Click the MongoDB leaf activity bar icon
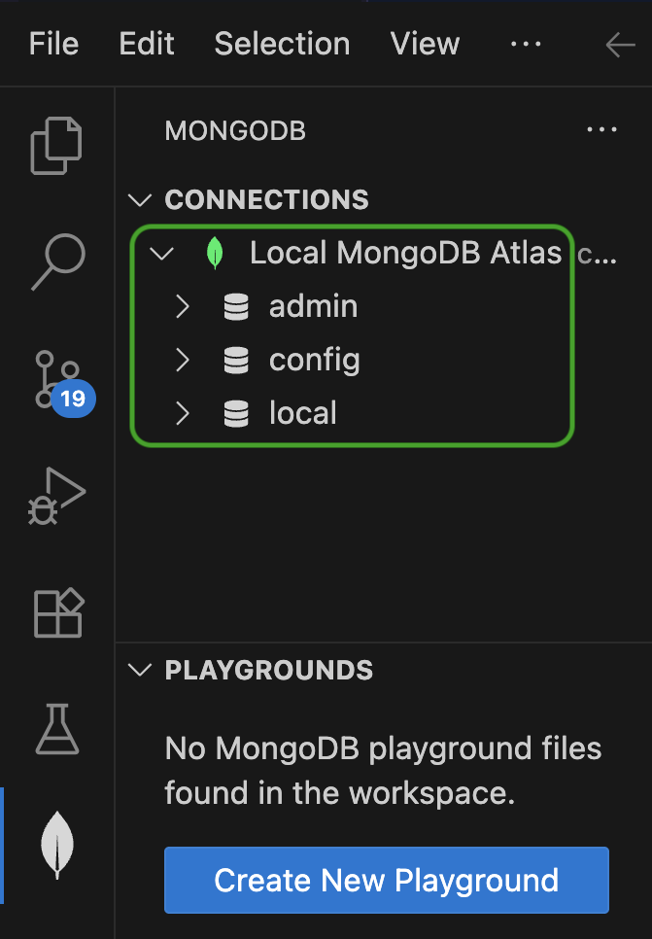Viewport: 652px width, 939px height. point(57,844)
